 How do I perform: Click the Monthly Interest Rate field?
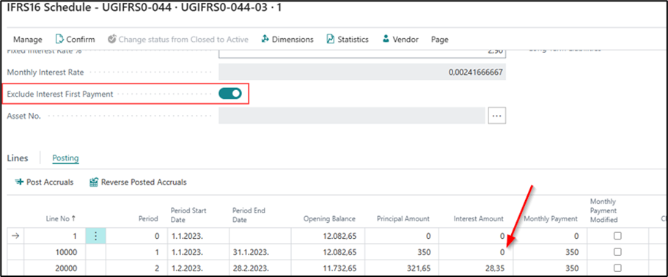362,72
